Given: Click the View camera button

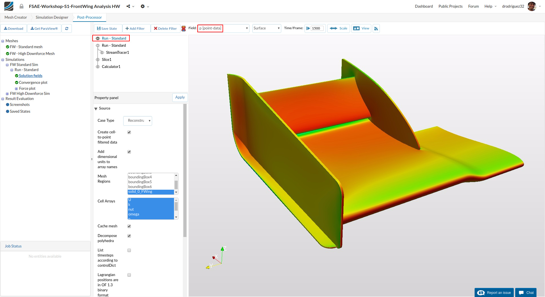Looking at the screenshot, I should point(361,29).
